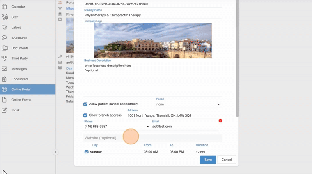Expand the Phone number dropdown arrow
This screenshot has width=312, height=174.
(x=148, y=127)
